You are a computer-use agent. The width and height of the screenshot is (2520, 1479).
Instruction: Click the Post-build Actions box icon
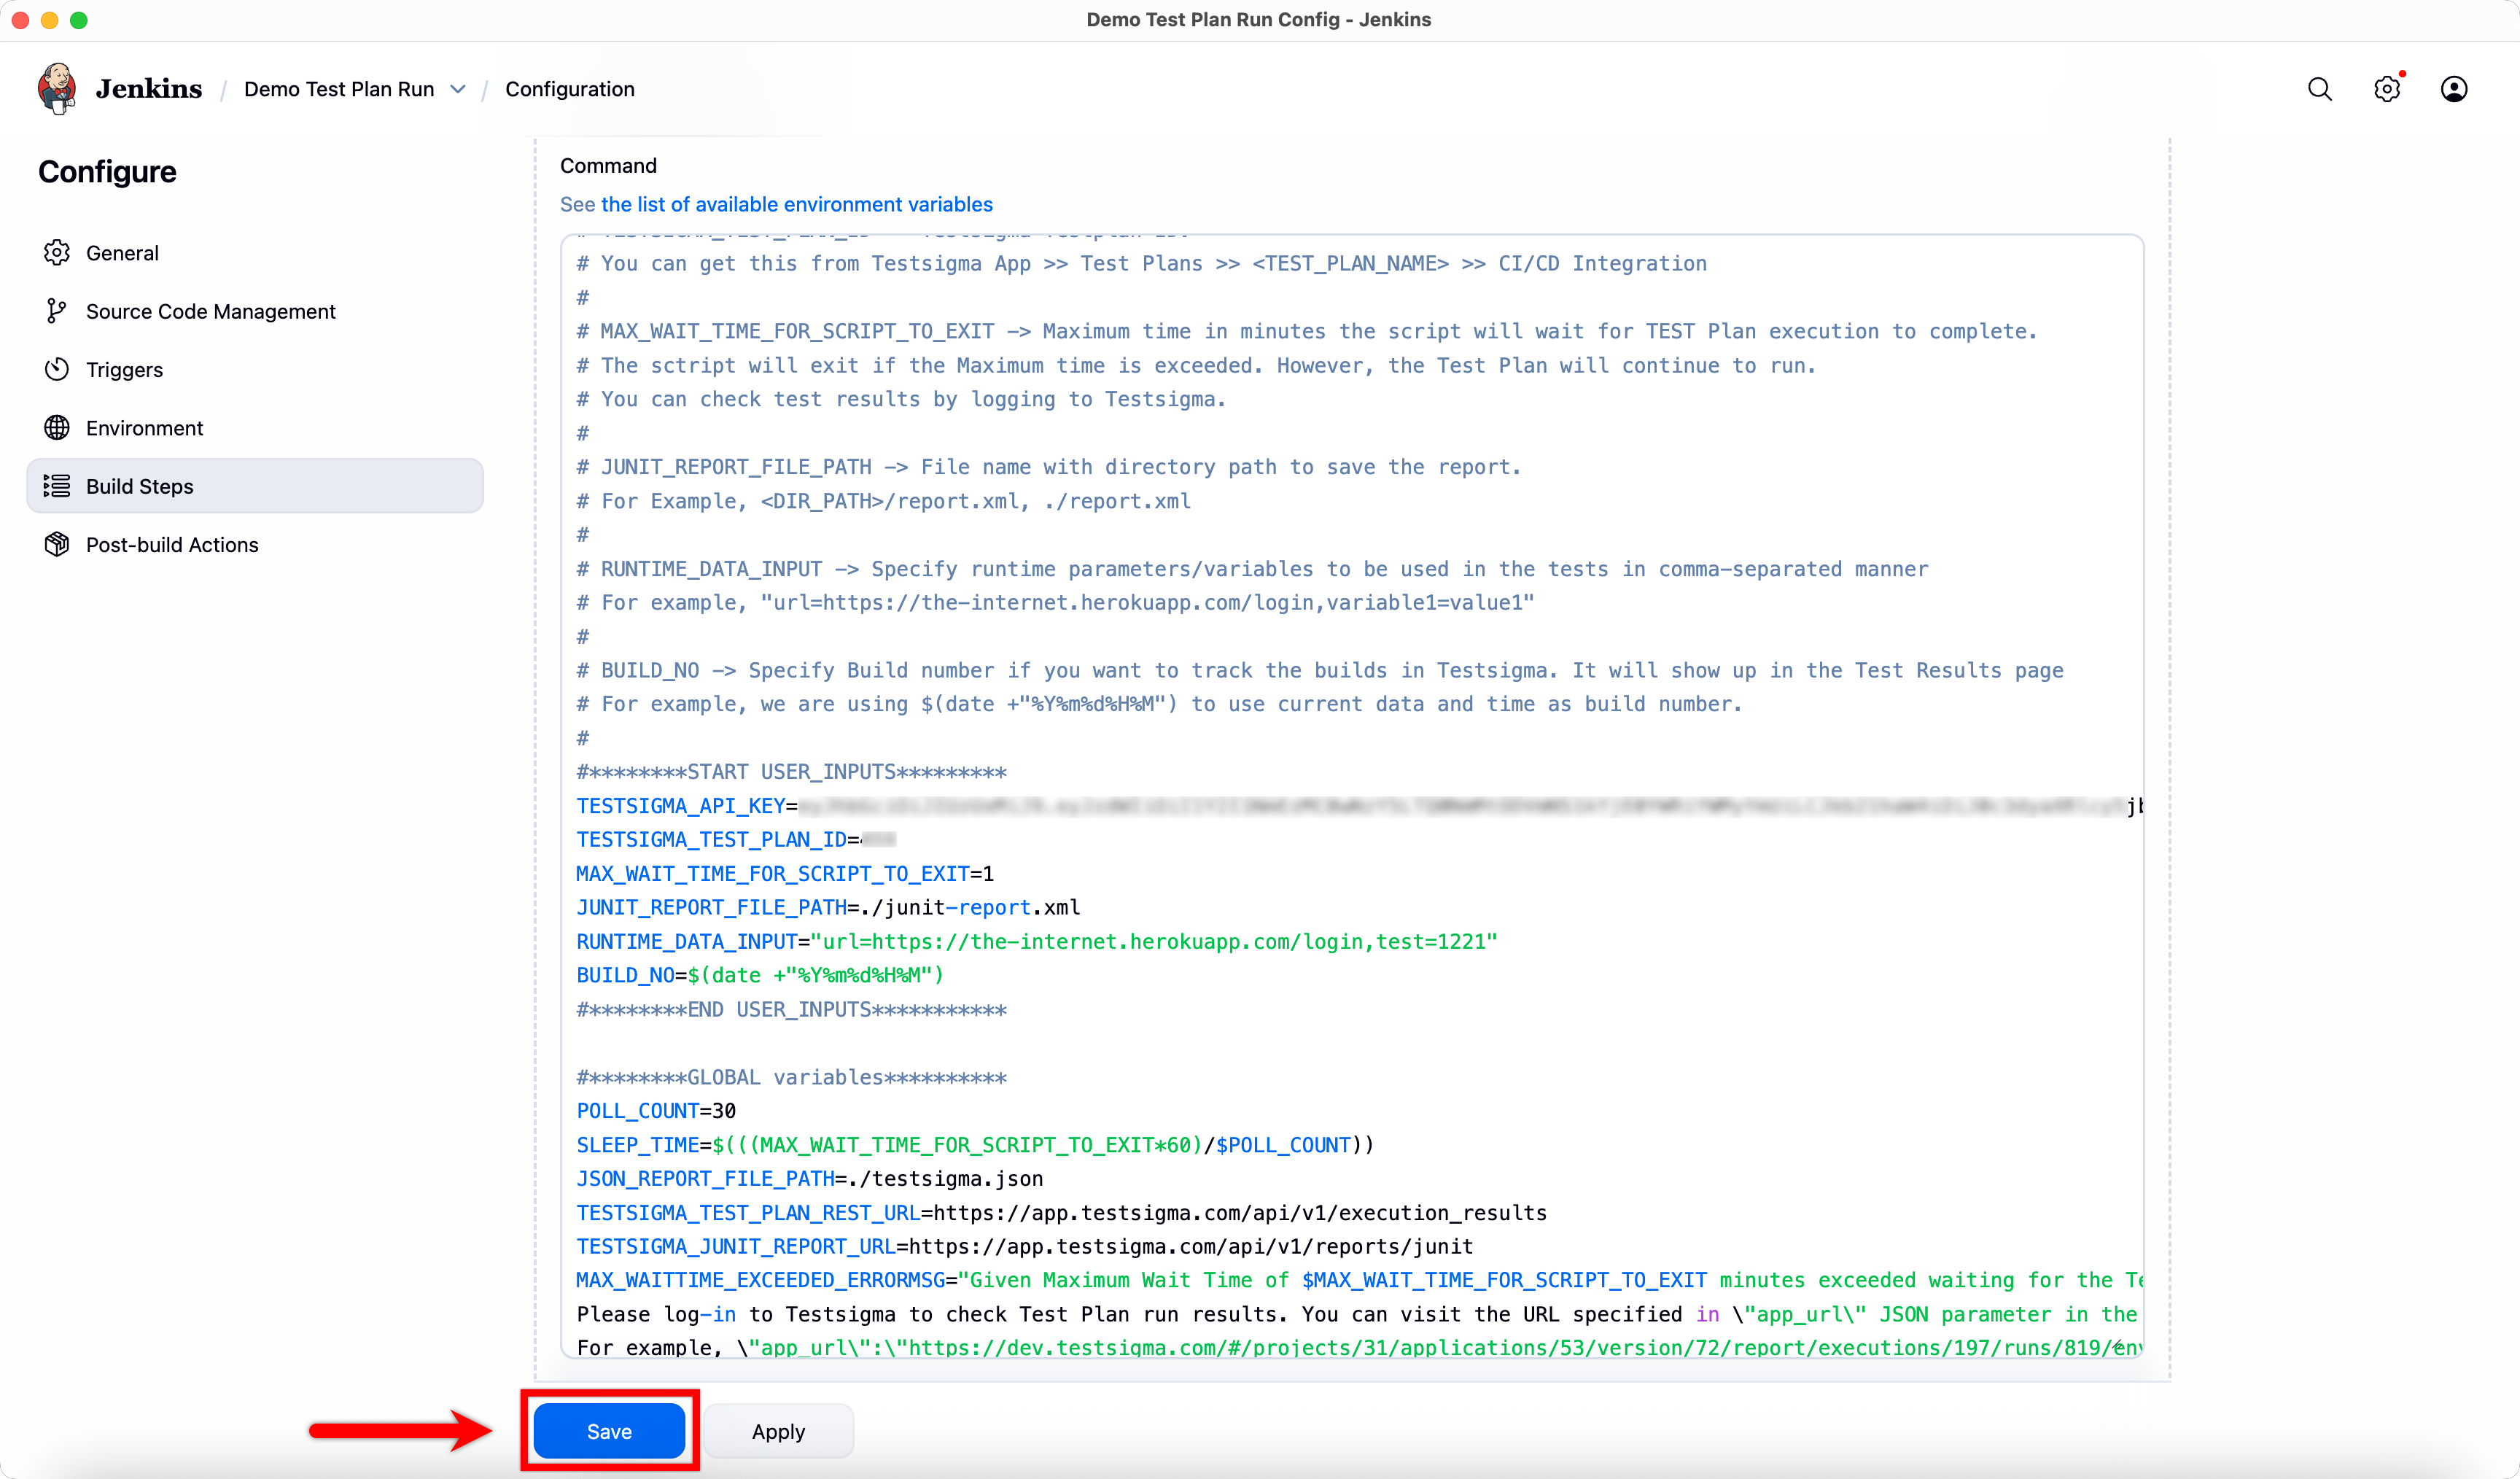pyautogui.click(x=57, y=544)
